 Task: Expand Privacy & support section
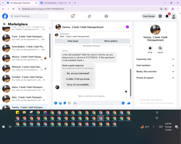[x=155, y=78]
